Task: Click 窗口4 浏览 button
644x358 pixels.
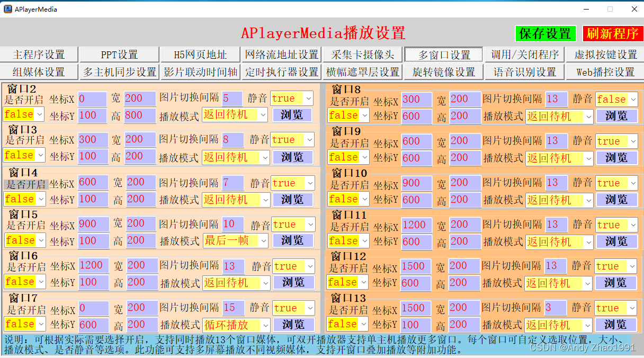Action: point(293,200)
